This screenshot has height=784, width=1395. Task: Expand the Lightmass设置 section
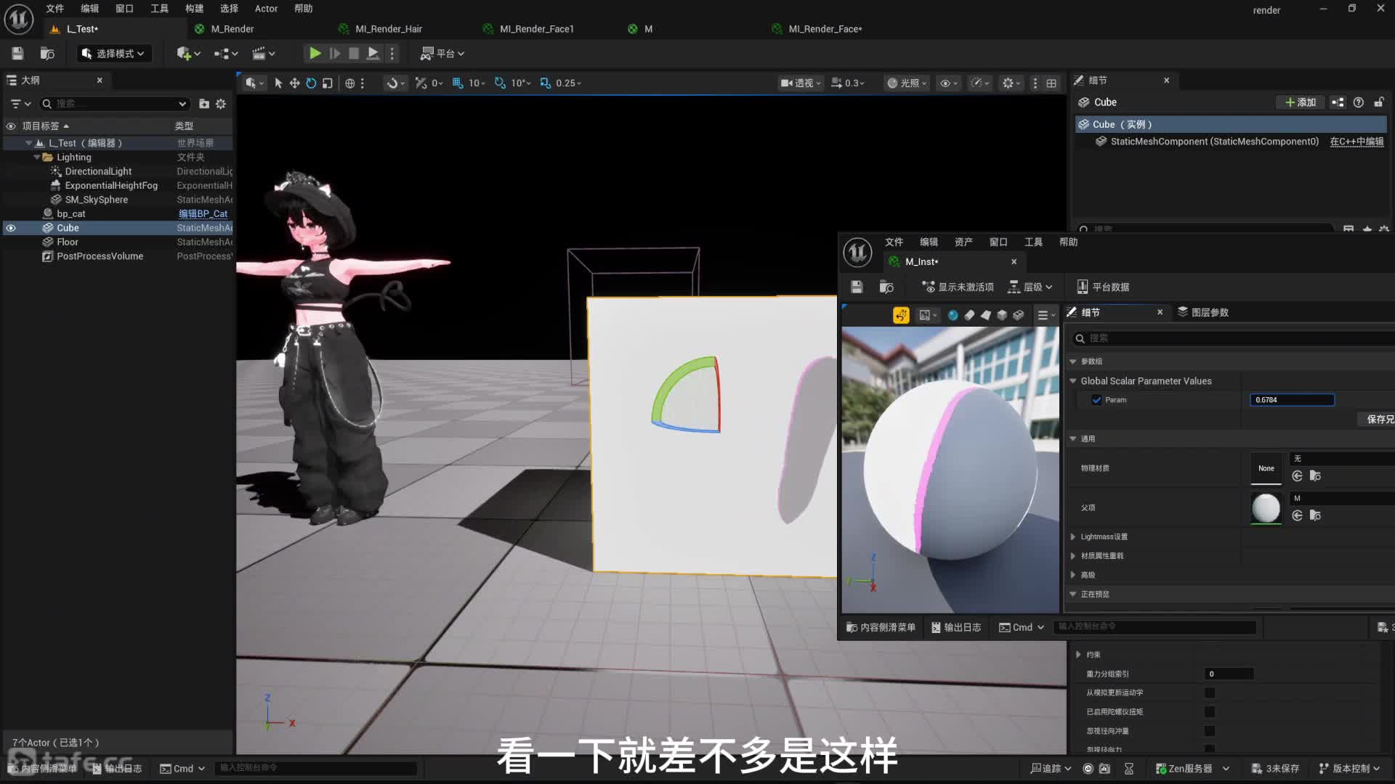pyautogui.click(x=1073, y=537)
